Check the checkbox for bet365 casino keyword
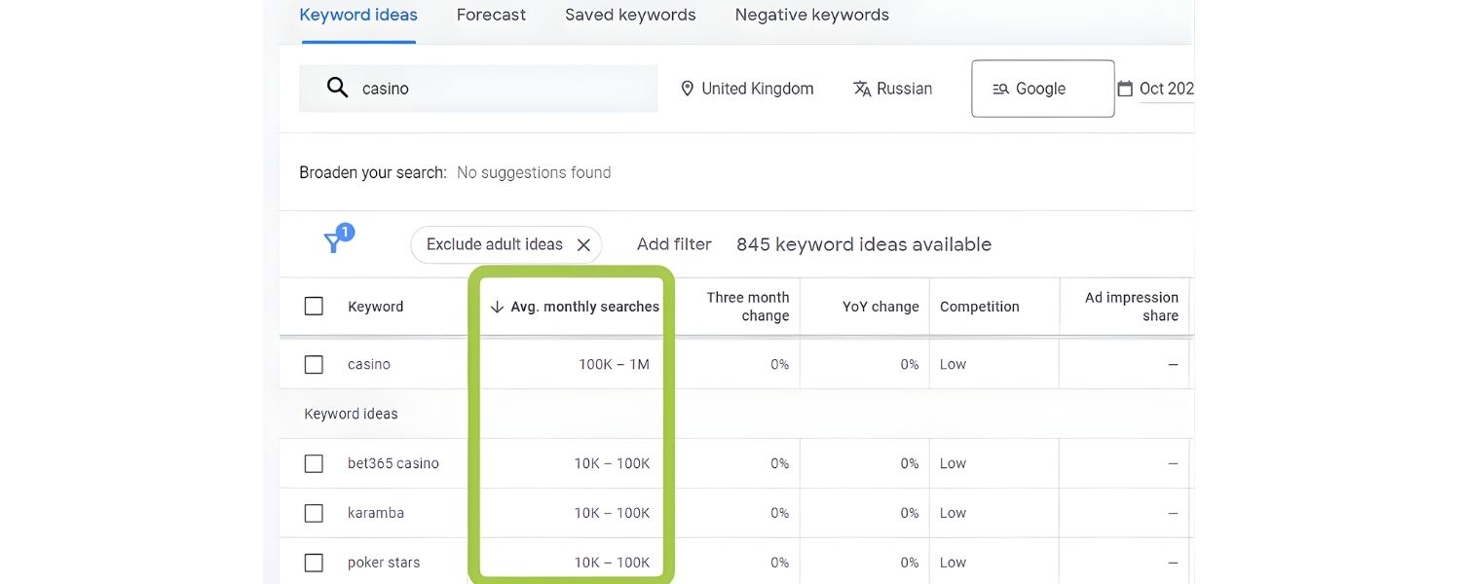The height and width of the screenshot is (584, 1461). pyautogui.click(x=314, y=463)
